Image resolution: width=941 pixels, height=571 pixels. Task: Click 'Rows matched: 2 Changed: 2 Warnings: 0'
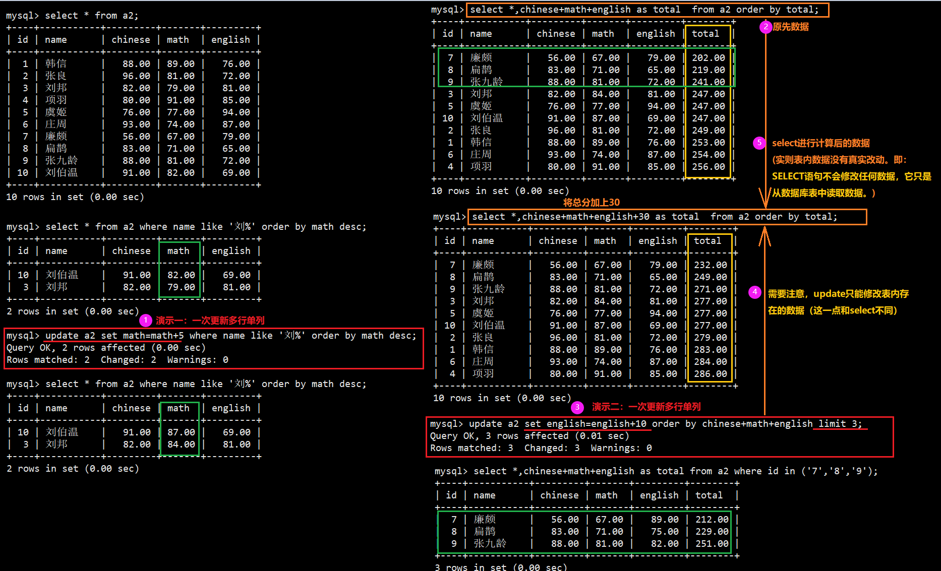[x=117, y=360]
